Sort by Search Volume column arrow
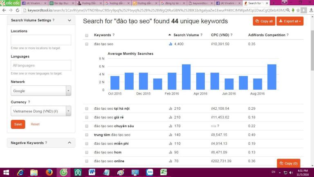 pos(170,35)
